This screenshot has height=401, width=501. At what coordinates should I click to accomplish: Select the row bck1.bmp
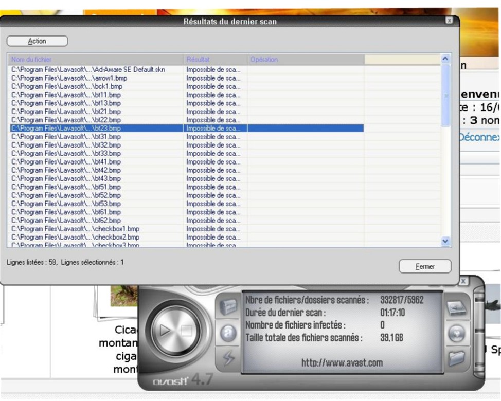click(187, 86)
